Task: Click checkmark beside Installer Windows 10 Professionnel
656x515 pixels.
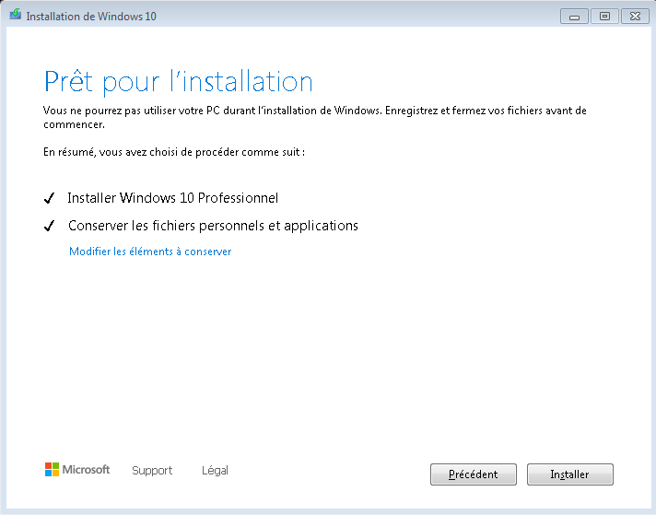Action: pyautogui.click(x=50, y=198)
